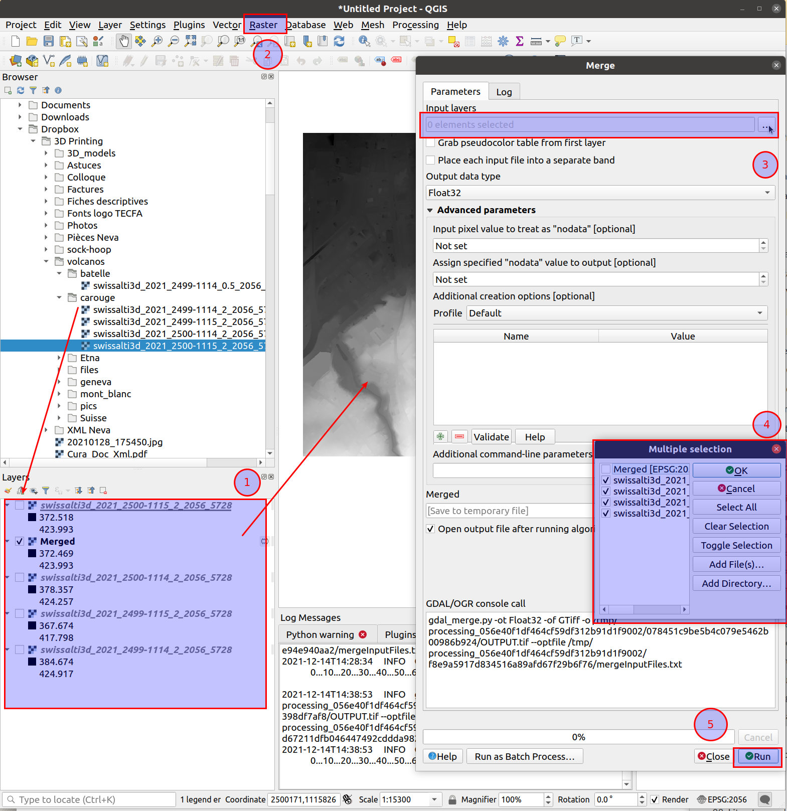This screenshot has width=787, height=811.
Task: Click the 0% progress bar
Action: tap(578, 737)
